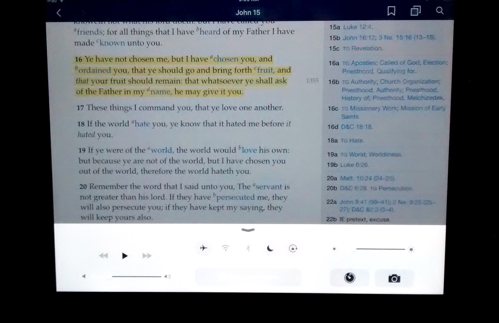Tap linked word 'ordained' in verse 16

(94, 70)
